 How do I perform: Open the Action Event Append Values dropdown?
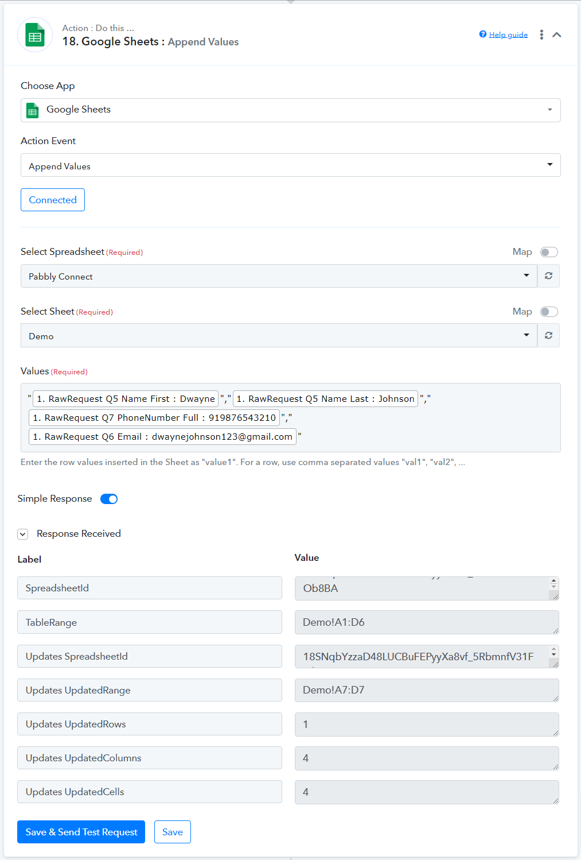(290, 165)
